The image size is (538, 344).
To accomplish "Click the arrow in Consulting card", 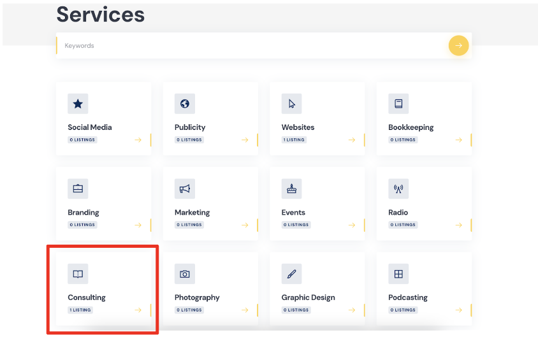I will point(138,310).
